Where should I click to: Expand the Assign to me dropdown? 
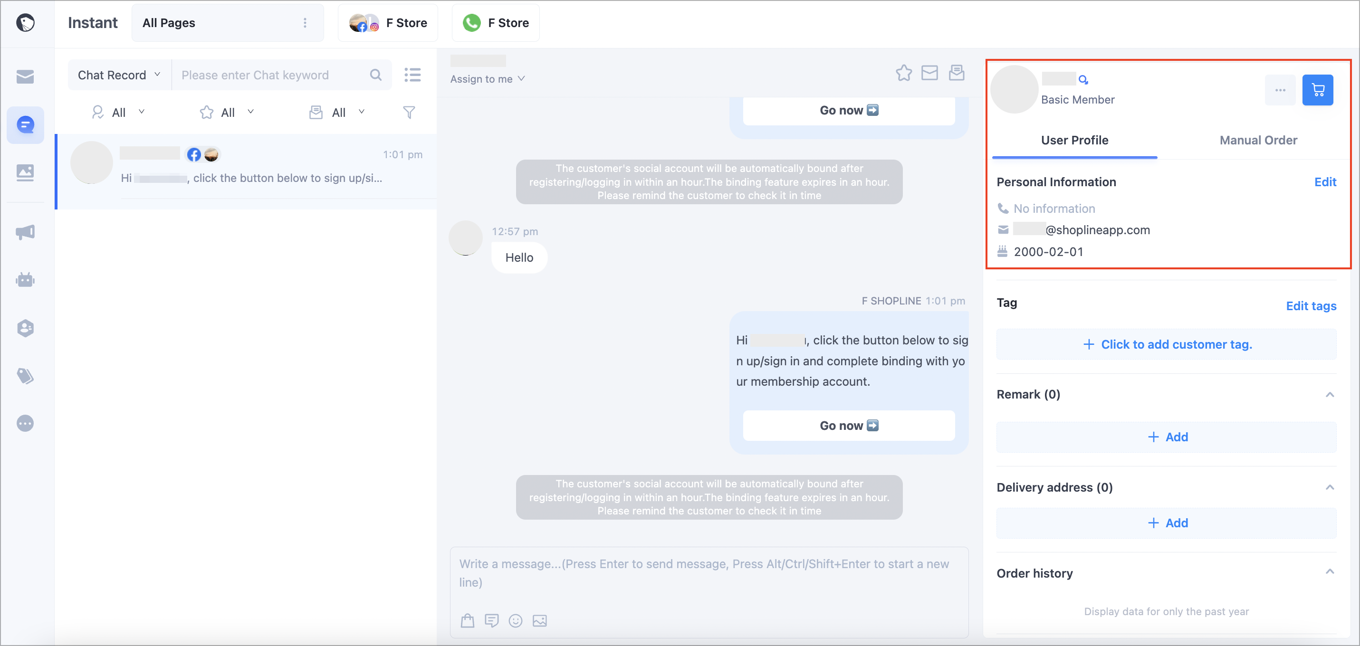[x=487, y=79]
